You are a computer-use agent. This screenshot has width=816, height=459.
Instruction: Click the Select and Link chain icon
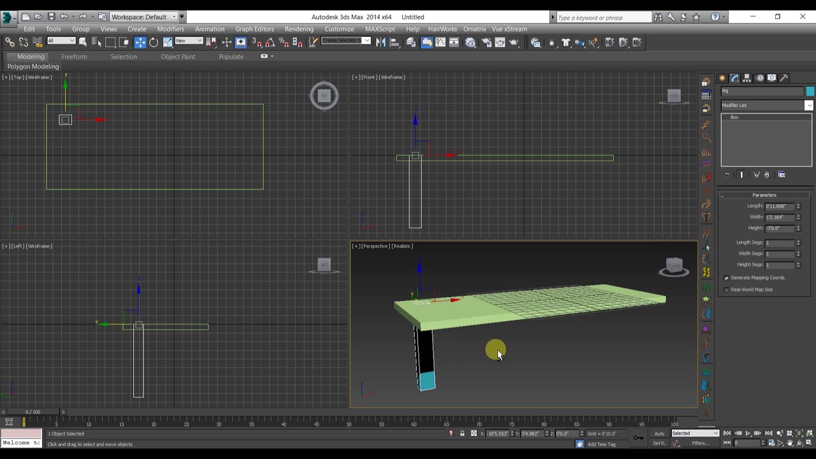click(10, 43)
